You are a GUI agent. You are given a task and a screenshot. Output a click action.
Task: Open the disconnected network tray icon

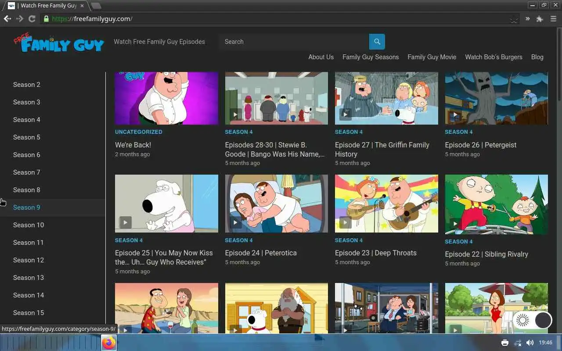click(518, 343)
